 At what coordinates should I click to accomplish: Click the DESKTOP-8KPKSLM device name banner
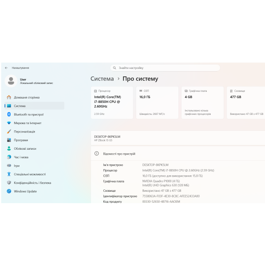pyautogui.click(x=178, y=138)
